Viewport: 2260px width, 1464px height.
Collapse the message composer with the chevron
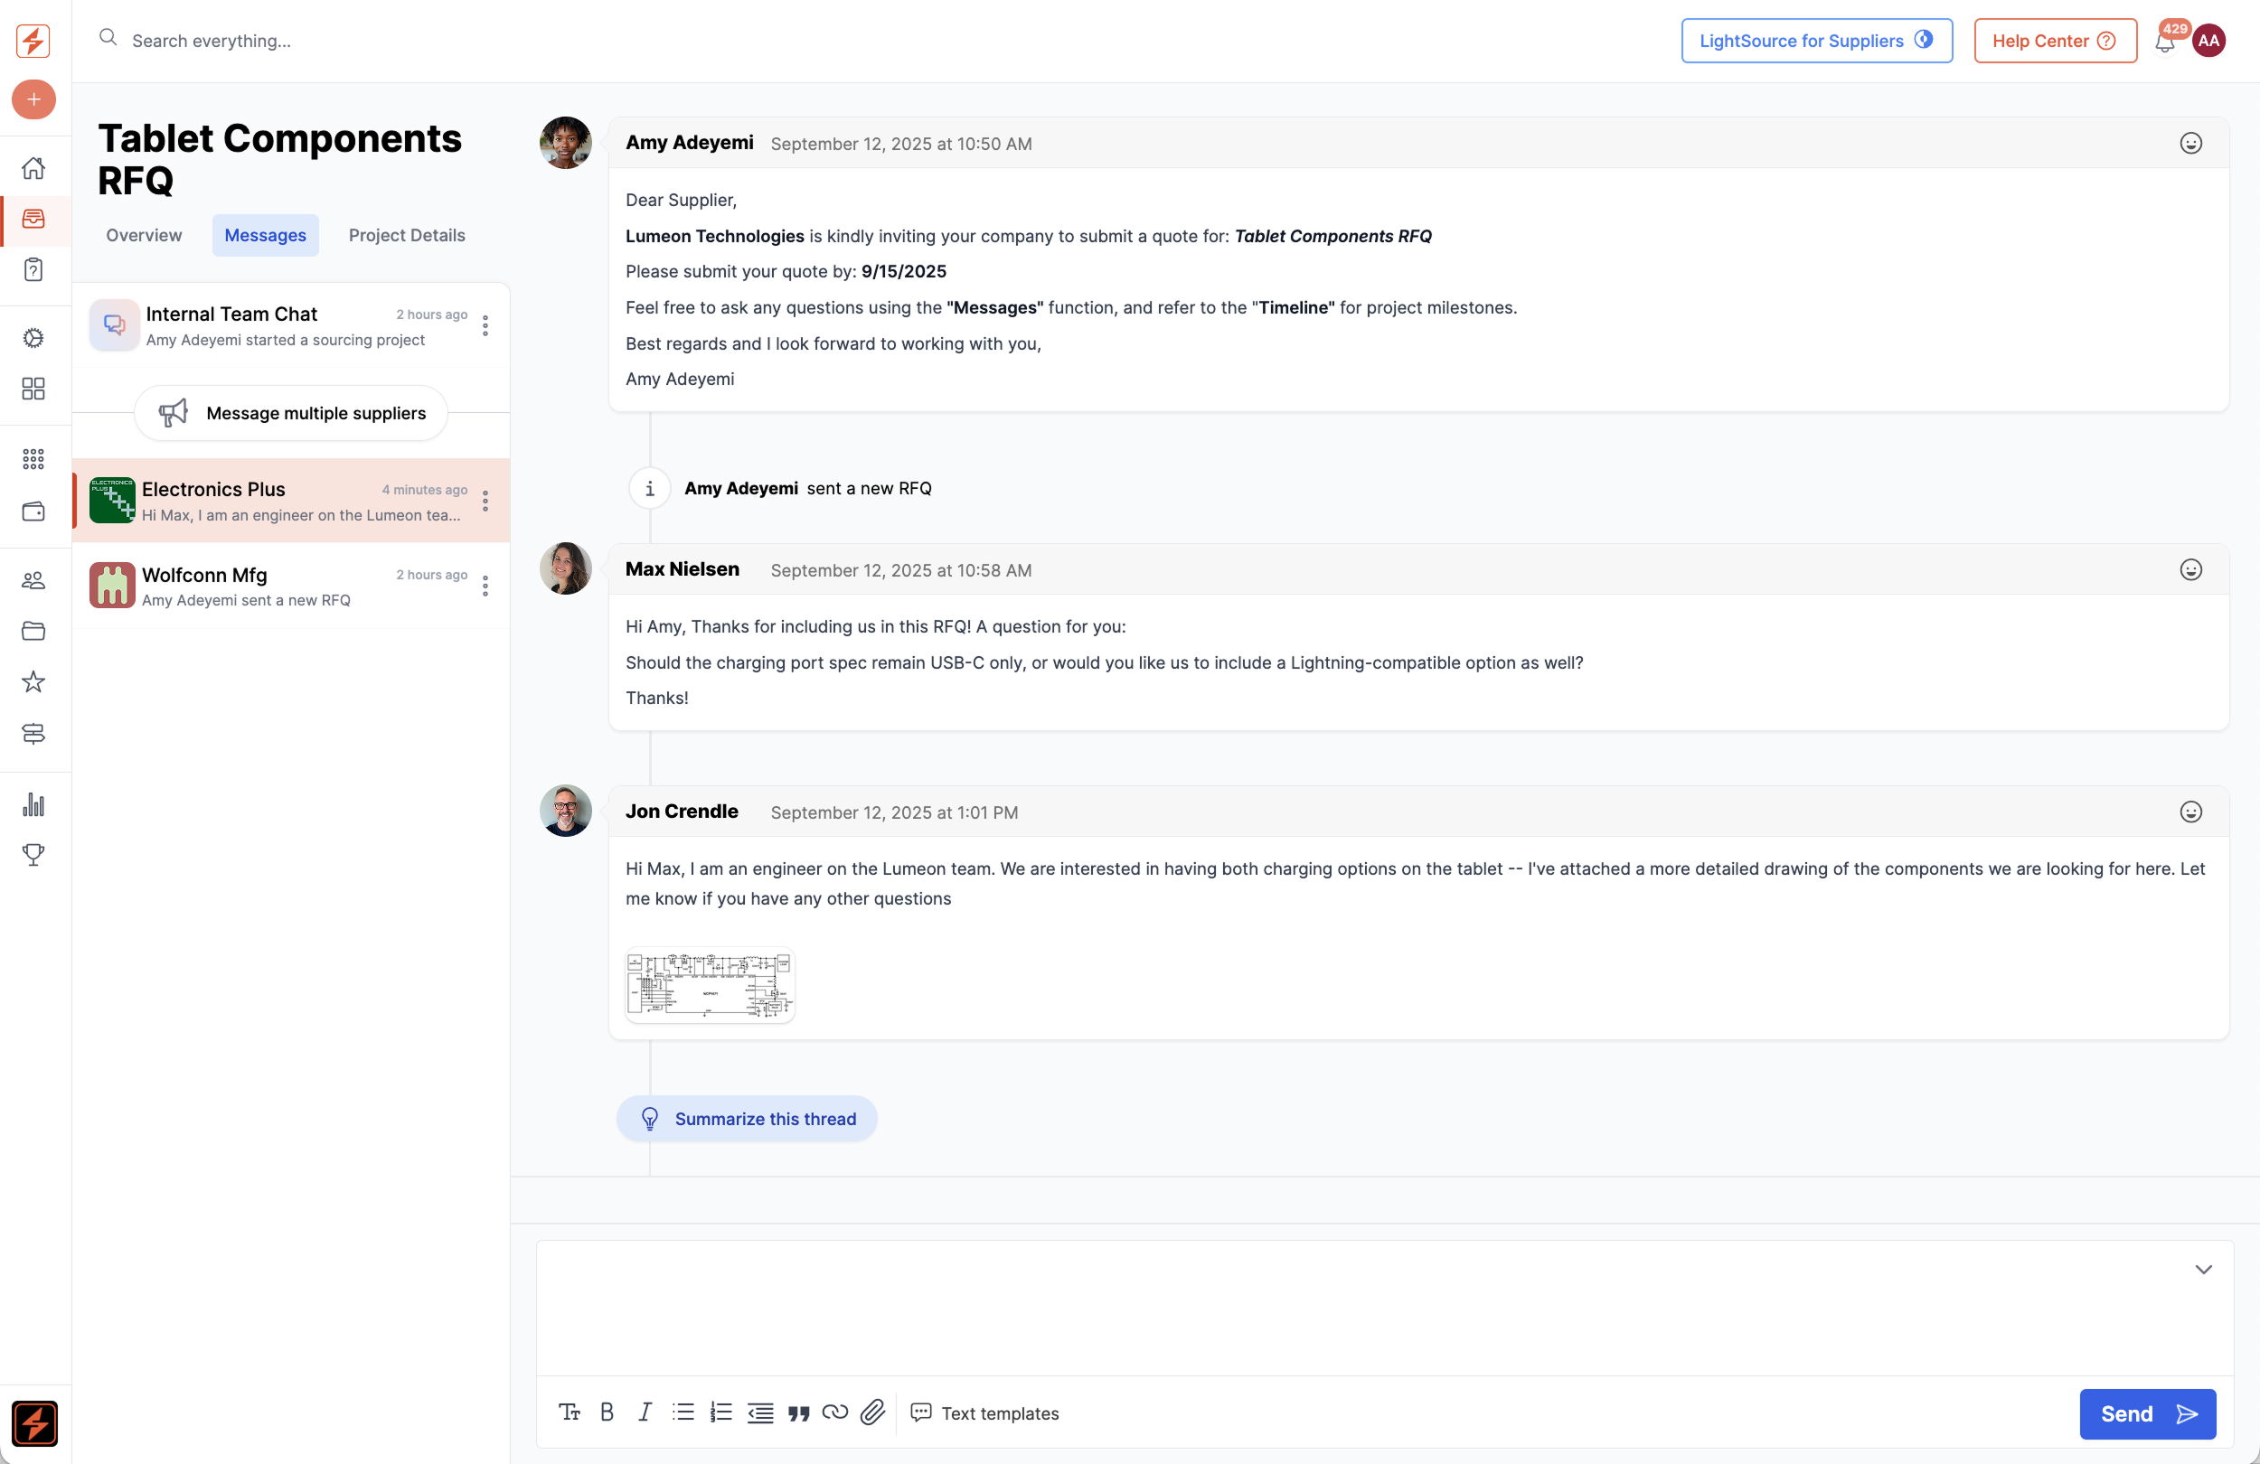click(2203, 1270)
